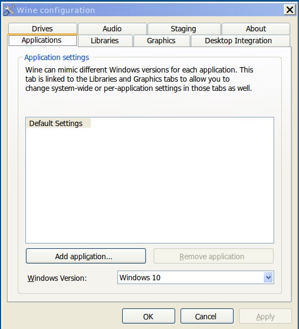Click the Add application button
The height and width of the screenshot is (329, 299).
coord(86,256)
